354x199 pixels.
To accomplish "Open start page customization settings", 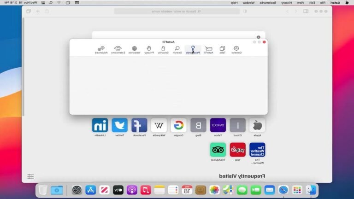I will pos(30,176).
